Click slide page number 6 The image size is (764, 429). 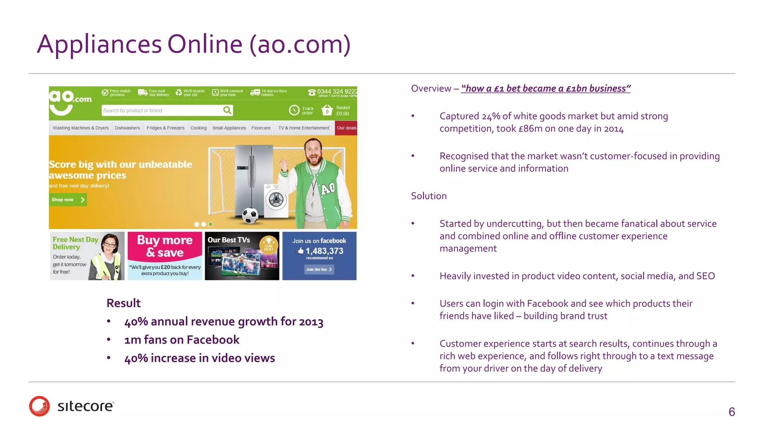(732, 411)
